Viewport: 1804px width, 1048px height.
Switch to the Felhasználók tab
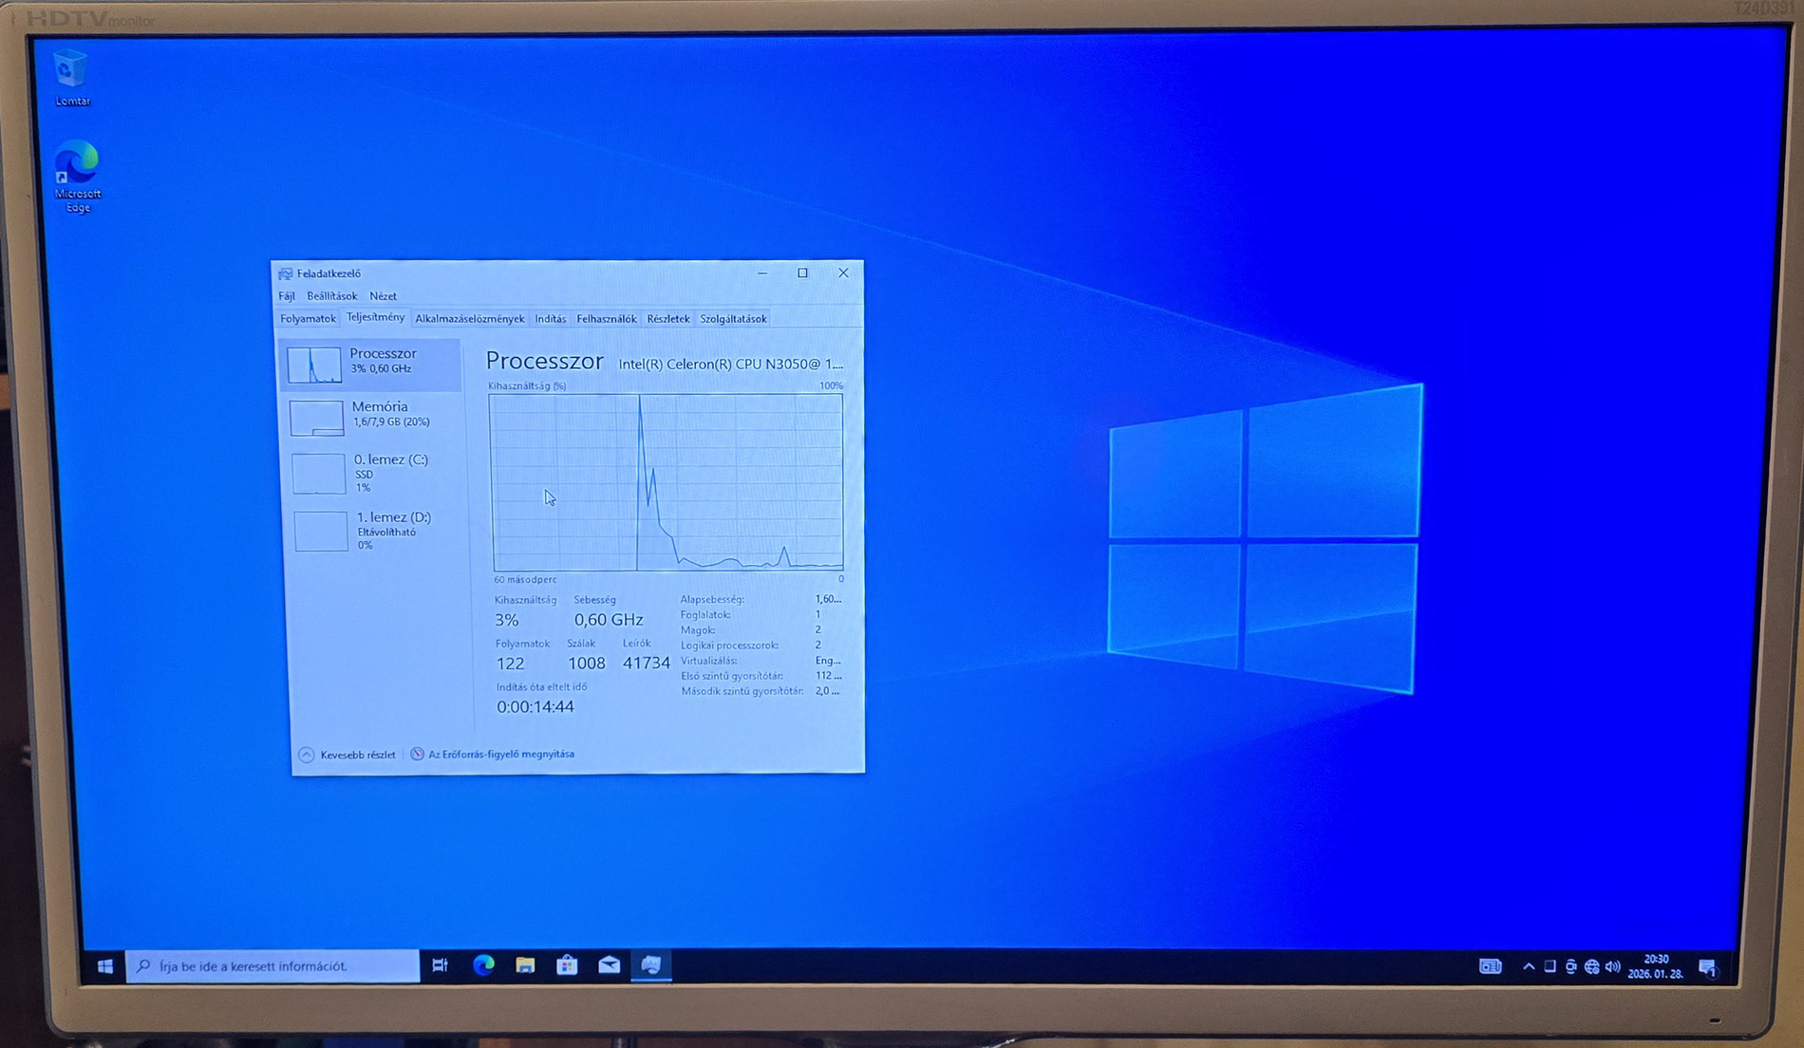606,319
